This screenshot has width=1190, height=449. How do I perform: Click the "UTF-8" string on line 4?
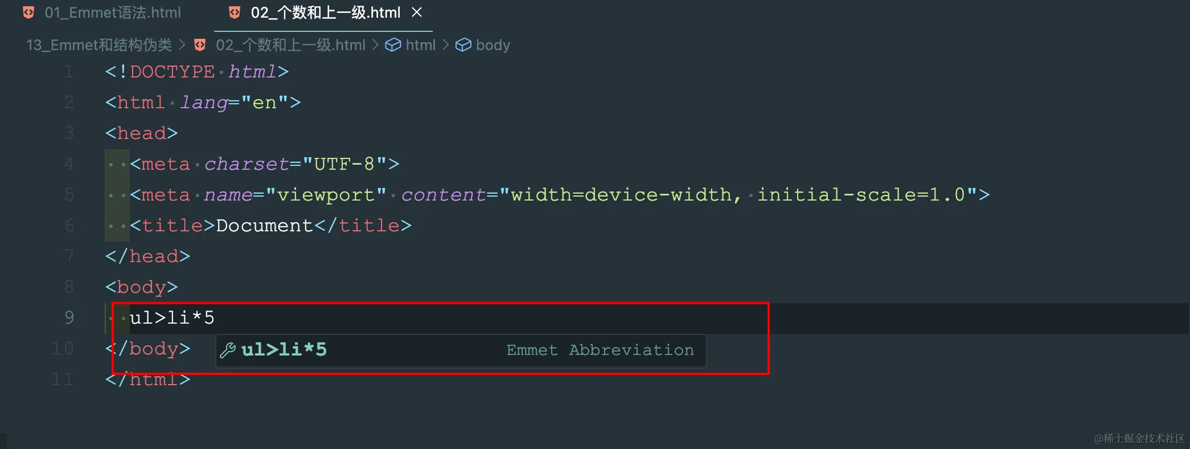344,164
